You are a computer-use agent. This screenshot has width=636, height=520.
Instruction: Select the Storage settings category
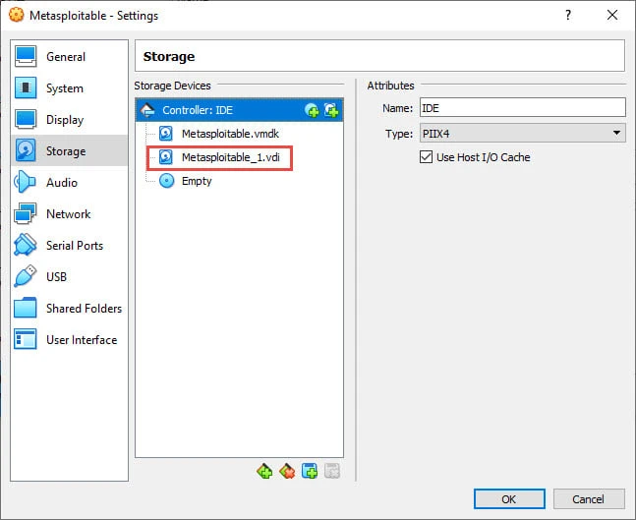point(69,151)
